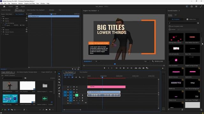Click Program monitor playhead scrubber
This screenshot has width=204, height=114.
coord(115,64)
